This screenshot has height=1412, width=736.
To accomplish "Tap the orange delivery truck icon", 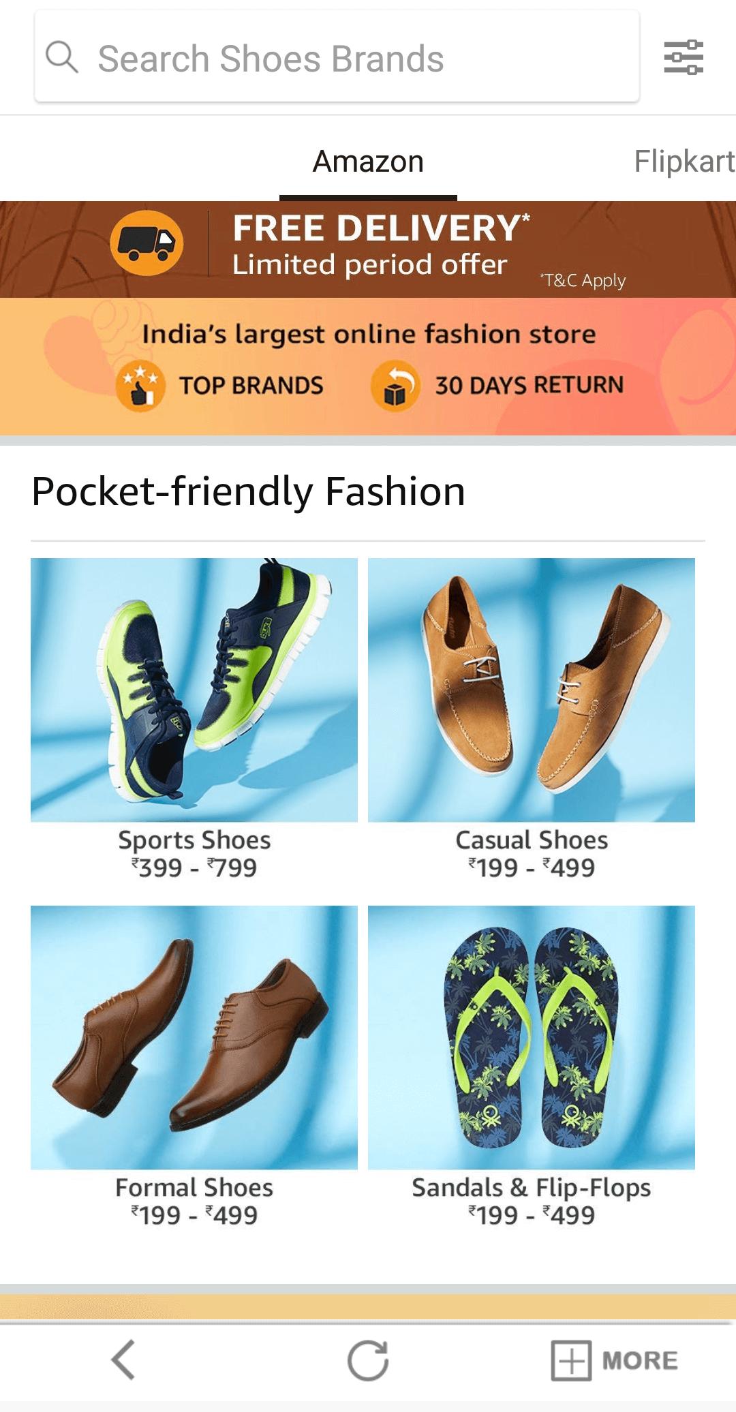I will (147, 243).
